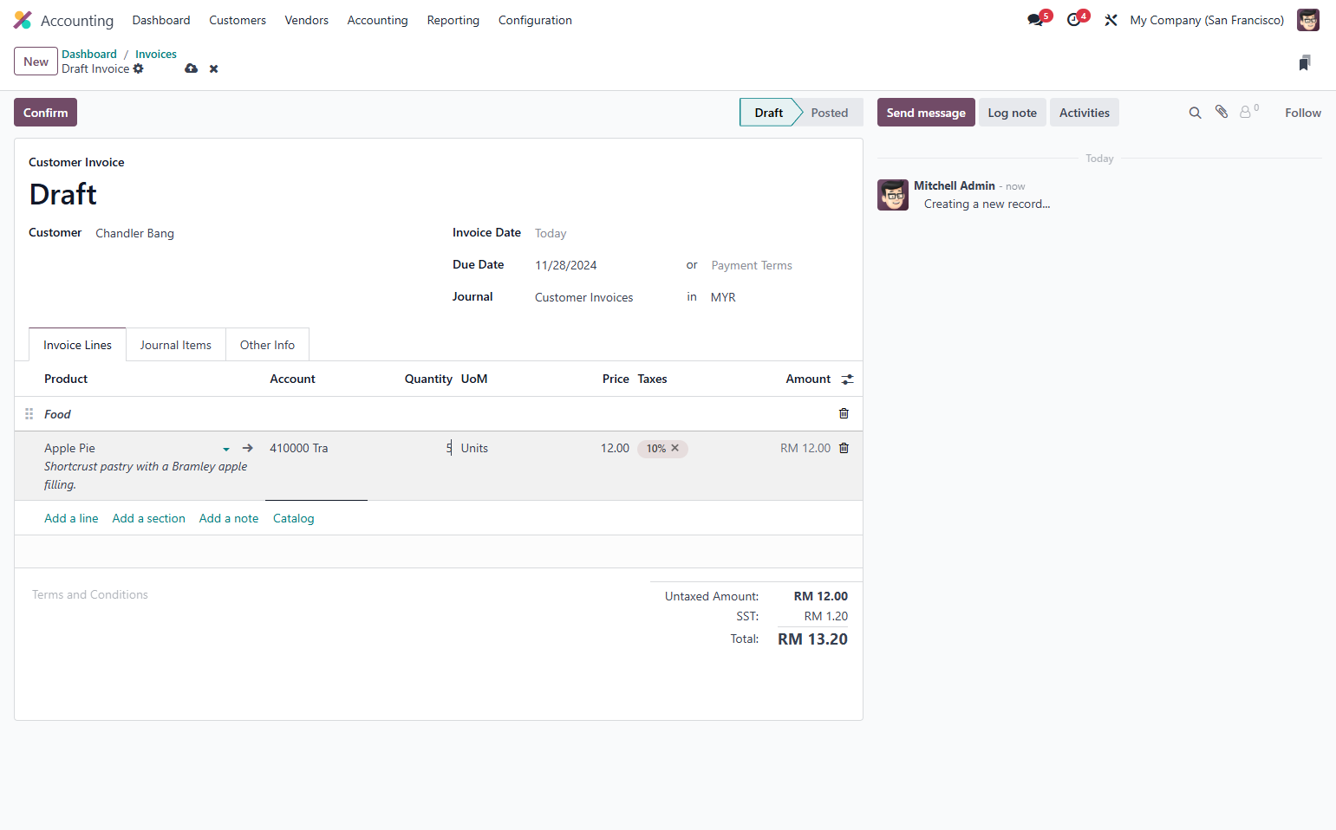Switch to the Journal Items tab
The height and width of the screenshot is (830, 1336).
click(176, 345)
